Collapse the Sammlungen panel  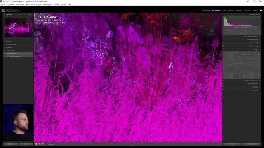[5, 51]
